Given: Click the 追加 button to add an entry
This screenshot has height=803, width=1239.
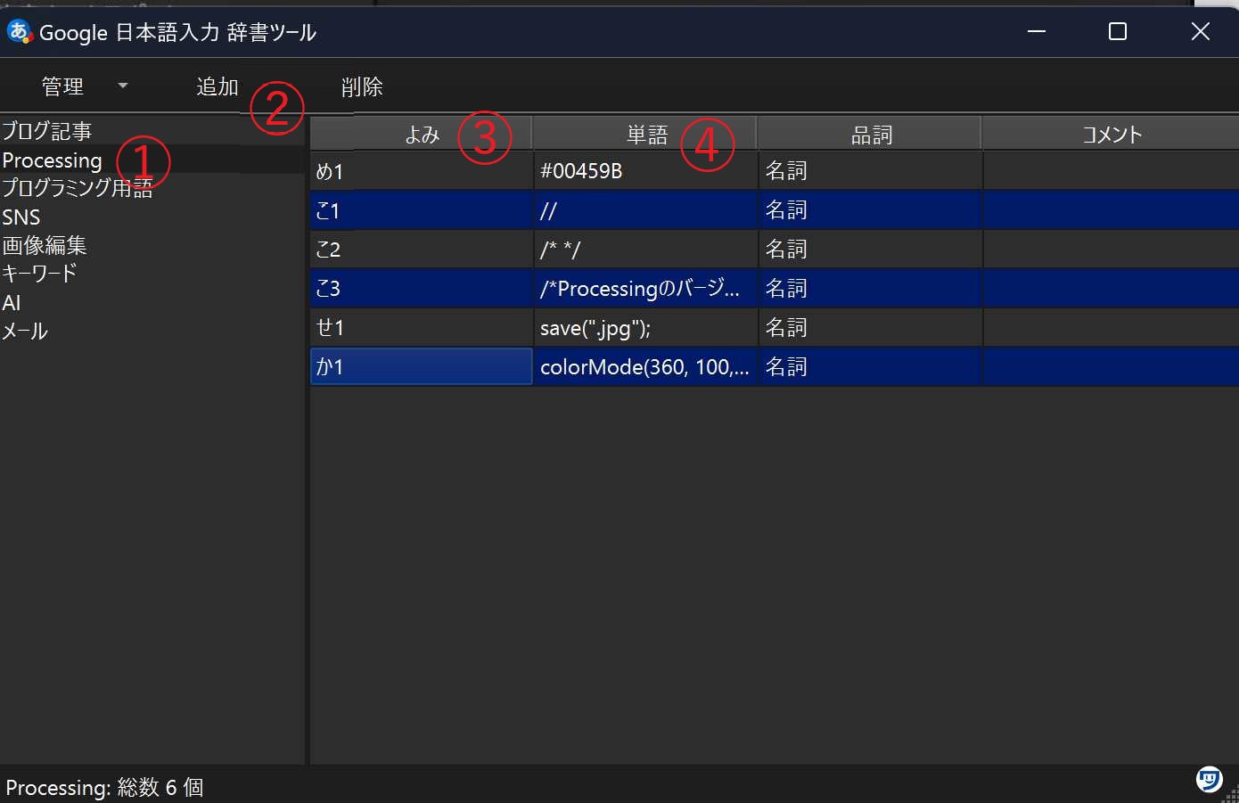Looking at the screenshot, I should point(217,86).
